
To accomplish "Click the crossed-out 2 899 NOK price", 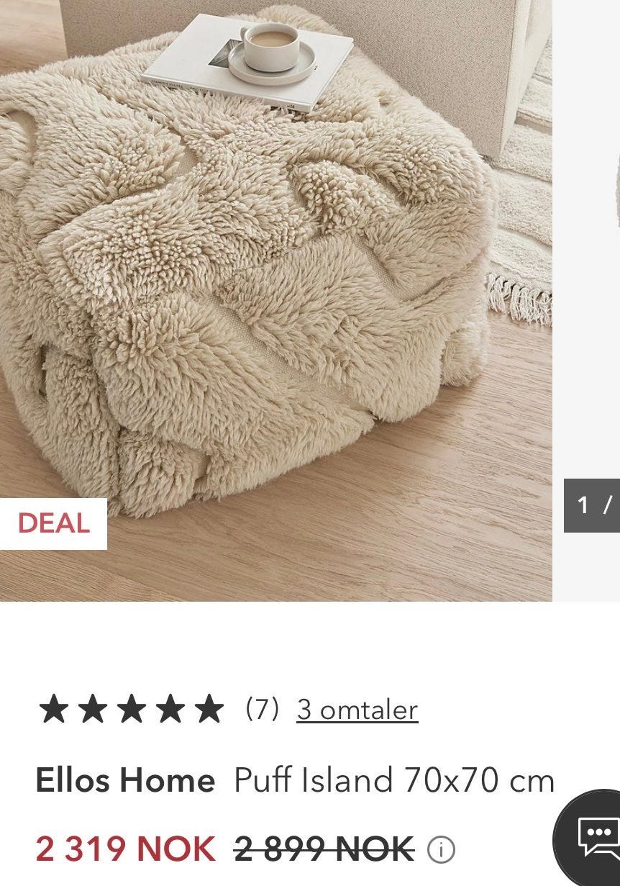I will 324,849.
